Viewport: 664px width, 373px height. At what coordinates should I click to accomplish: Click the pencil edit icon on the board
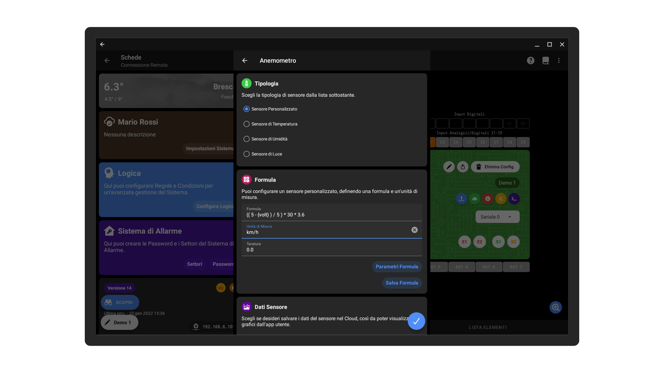(x=449, y=167)
